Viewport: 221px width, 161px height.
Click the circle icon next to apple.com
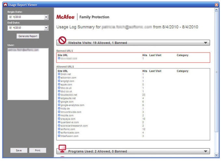click(59, 84)
